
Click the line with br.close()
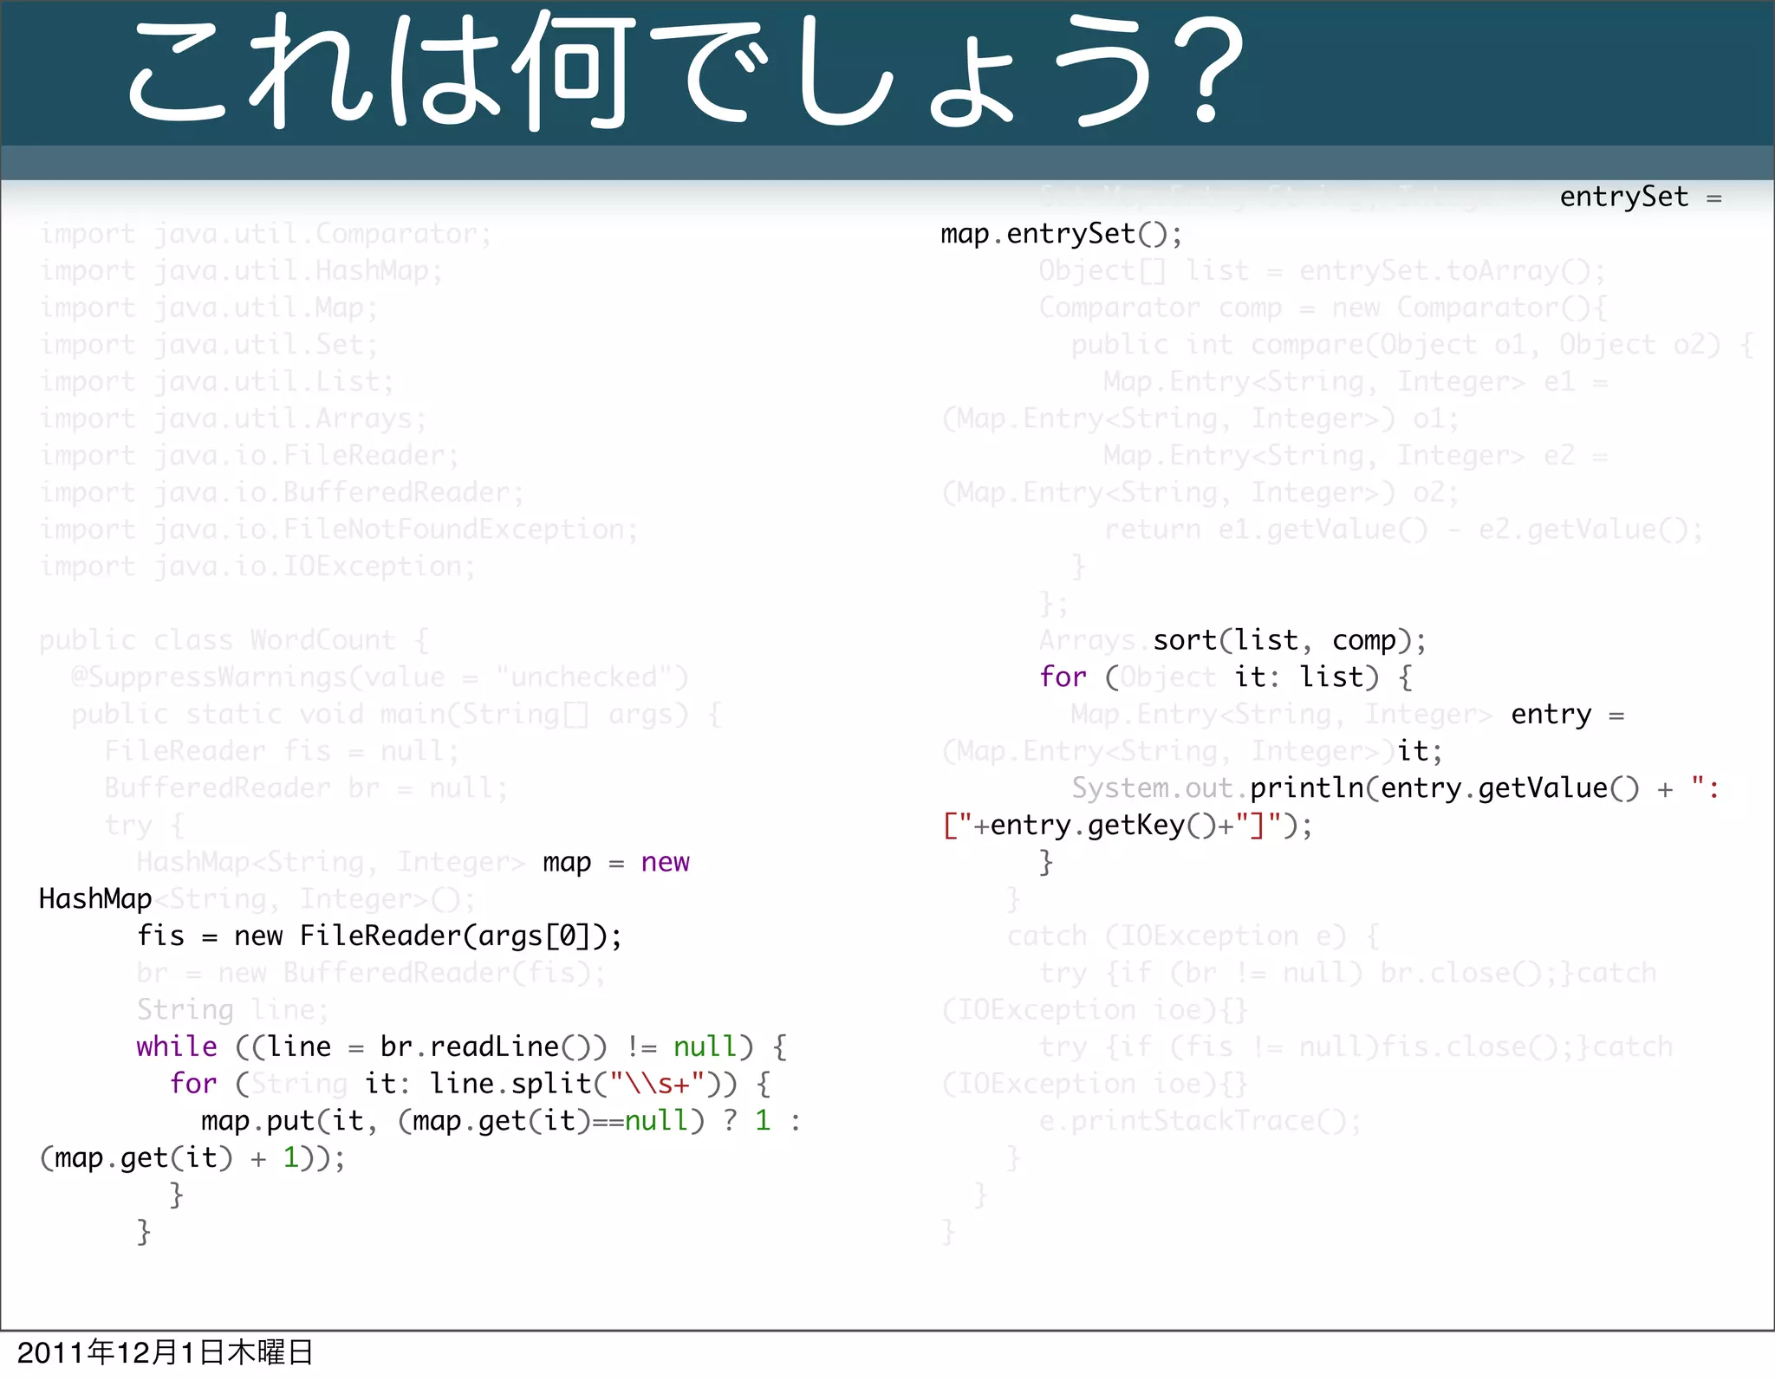(x=1347, y=974)
